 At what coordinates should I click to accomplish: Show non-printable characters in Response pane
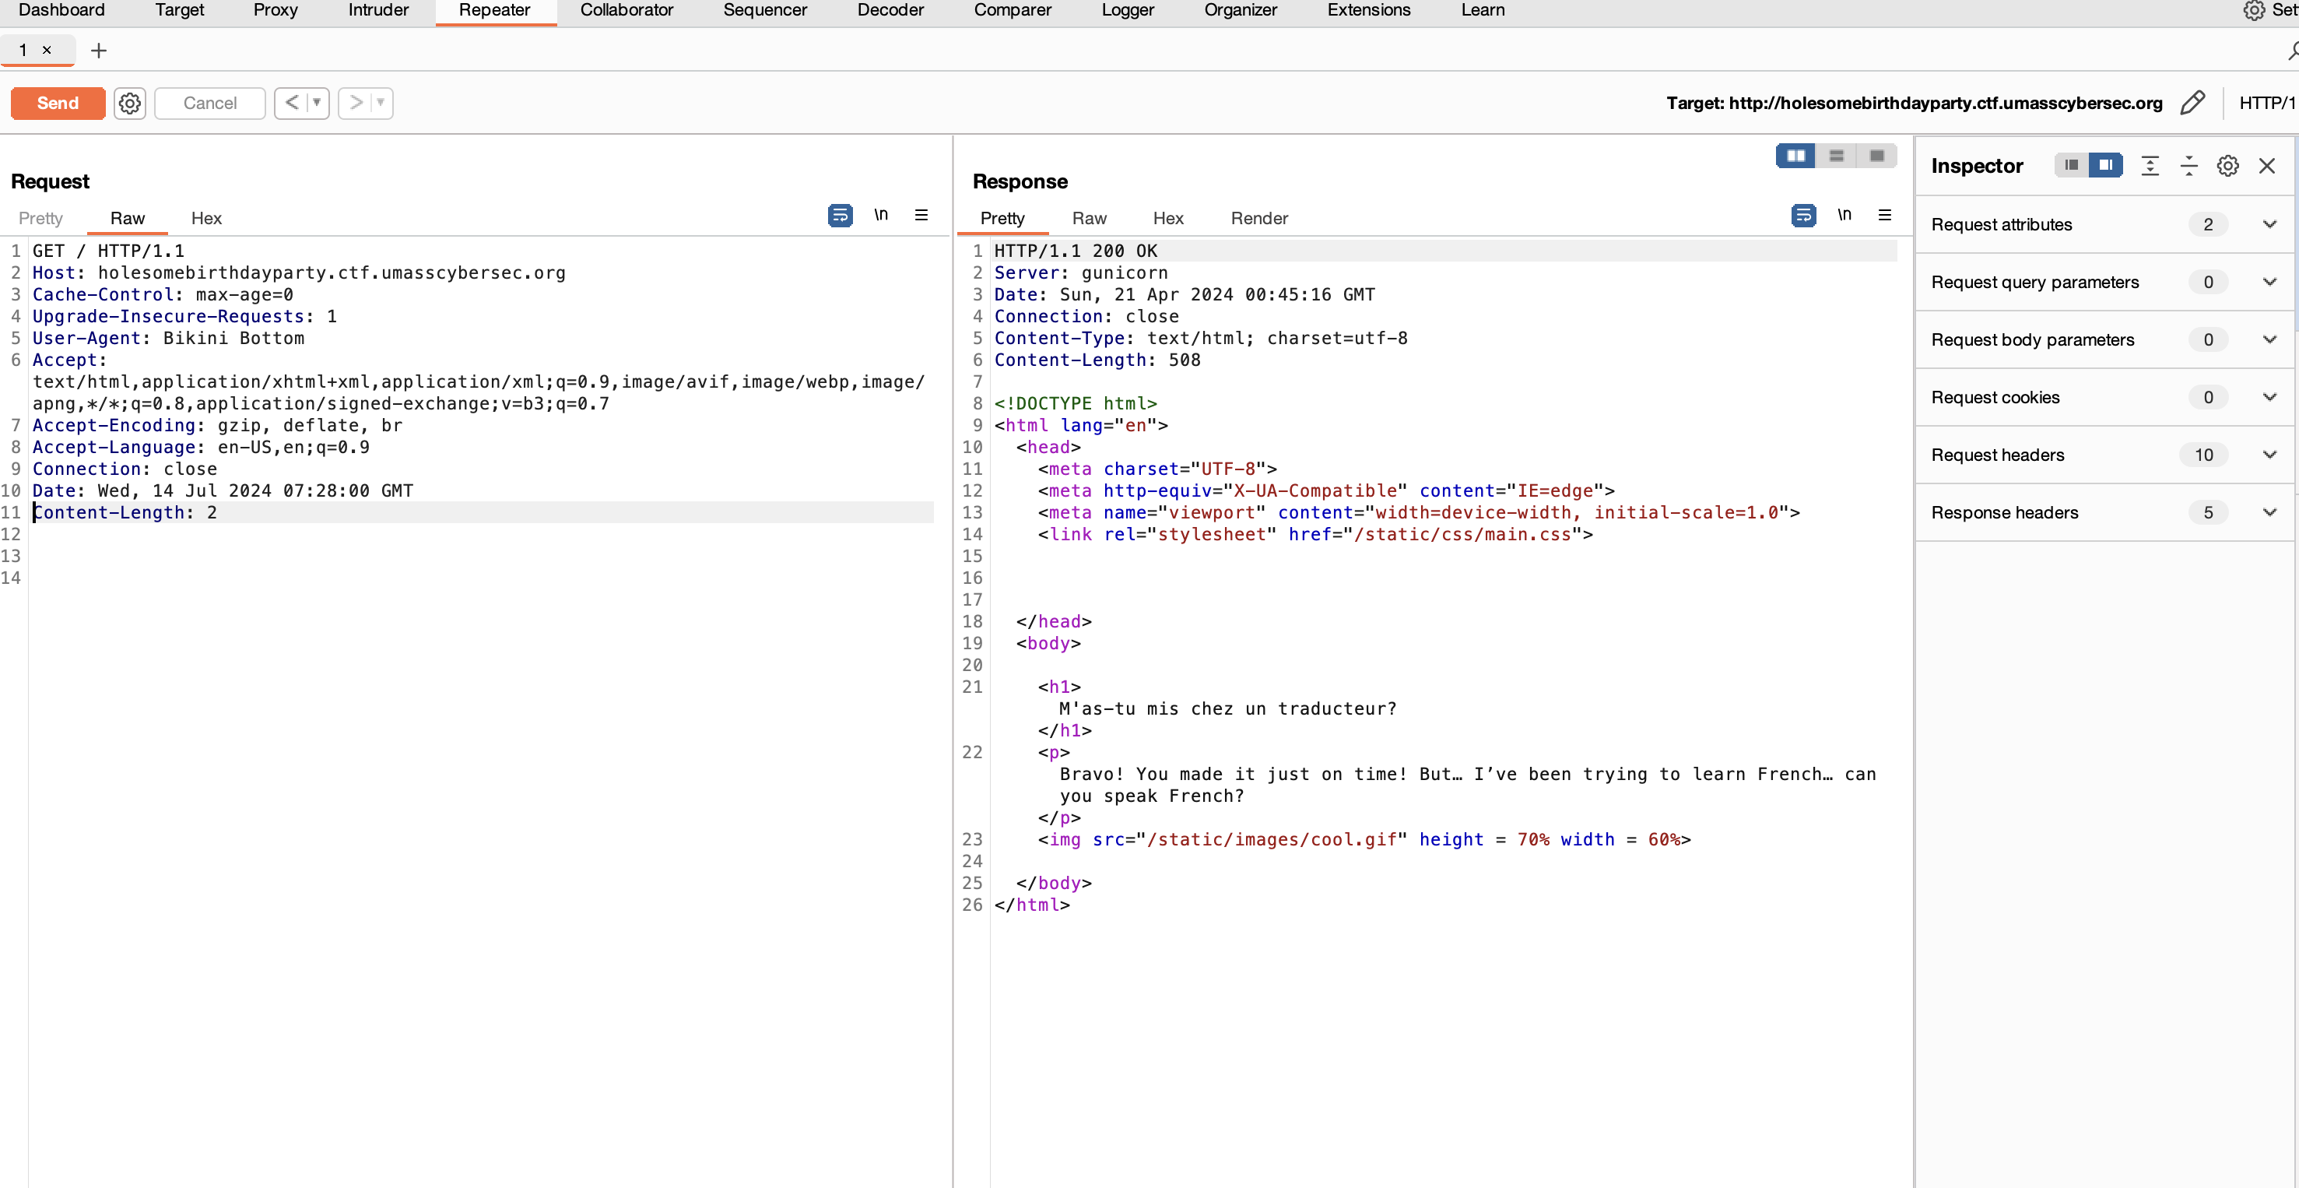pyautogui.click(x=1844, y=215)
